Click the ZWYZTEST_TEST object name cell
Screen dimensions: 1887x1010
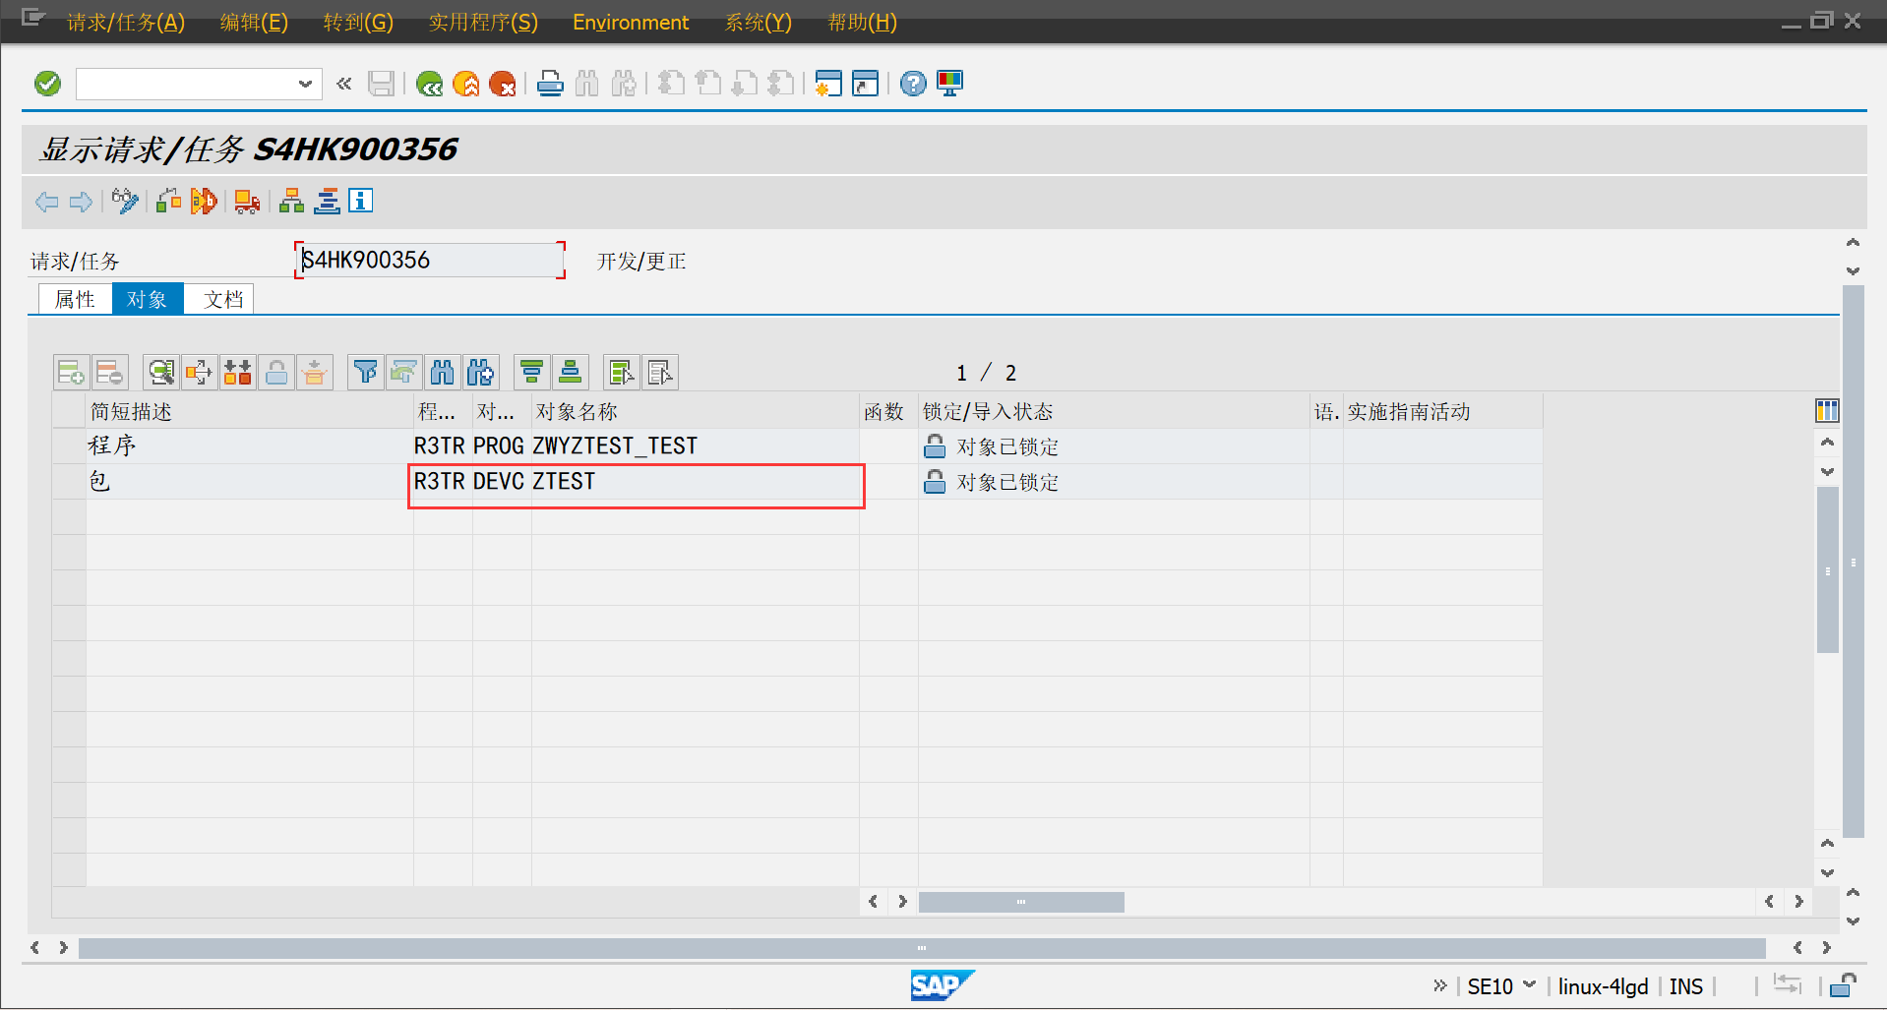pos(695,446)
